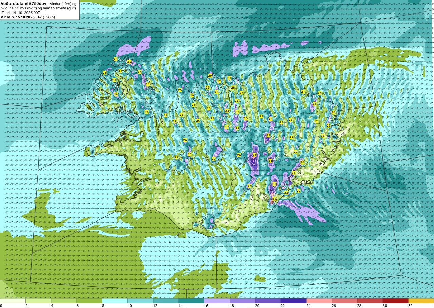Click the legend scale number 4

(52, 306)
